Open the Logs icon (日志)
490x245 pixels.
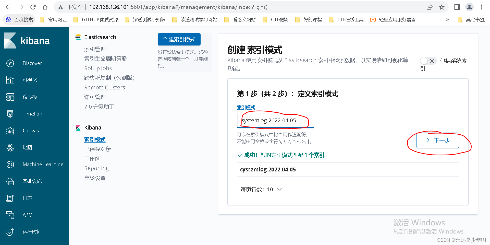click(10, 198)
